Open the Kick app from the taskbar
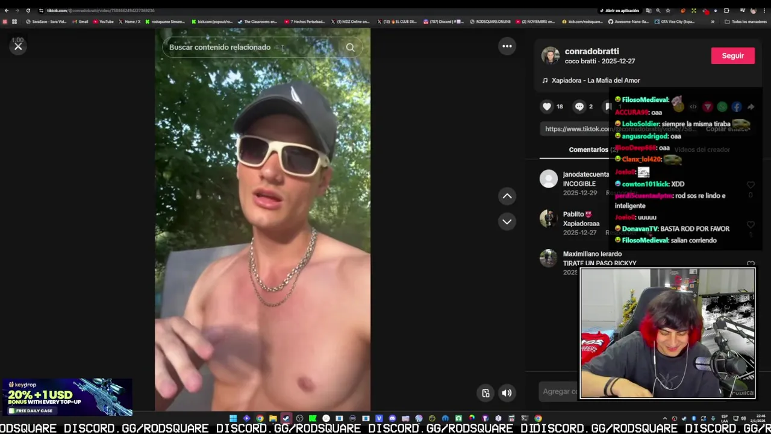 click(x=313, y=418)
